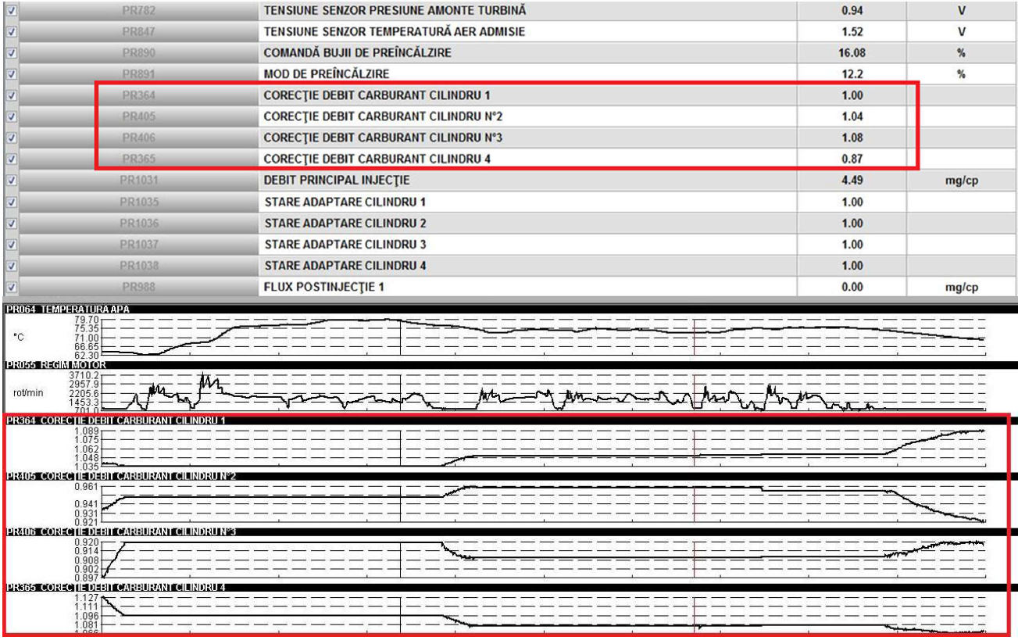Toggle checkbox for PR890 glow plug command
This screenshot has width=1018, height=644.
coord(10,53)
